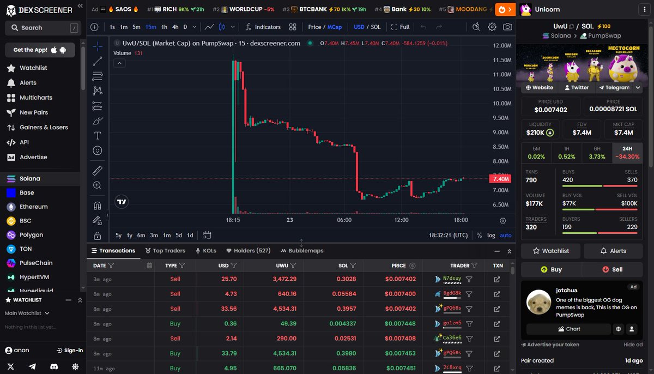Expand the transactions panel double chevron

(510, 251)
